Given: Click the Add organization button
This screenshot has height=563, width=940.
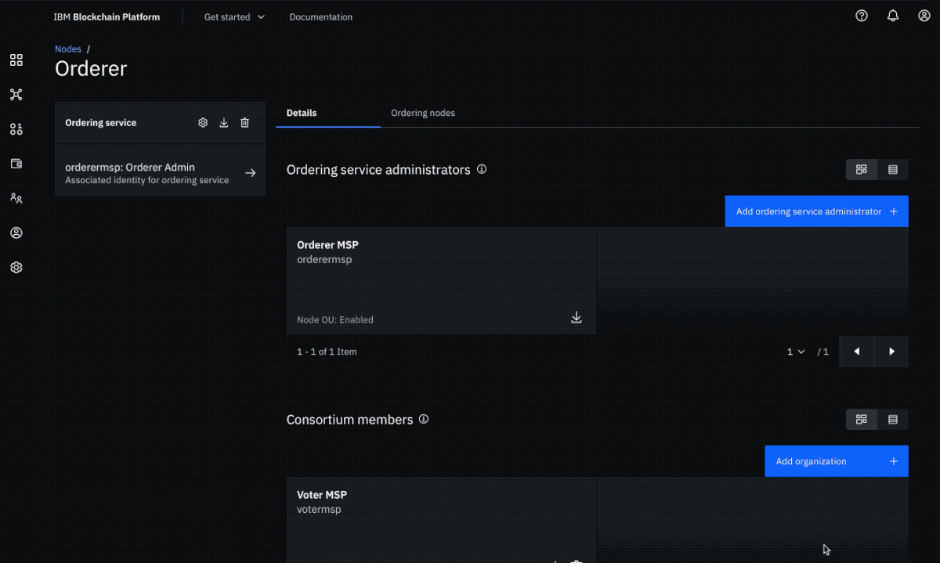Looking at the screenshot, I should point(837,461).
